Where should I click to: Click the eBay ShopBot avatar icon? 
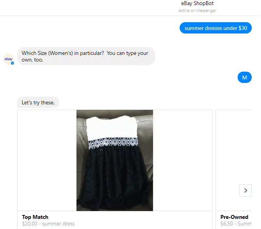(x=9, y=59)
